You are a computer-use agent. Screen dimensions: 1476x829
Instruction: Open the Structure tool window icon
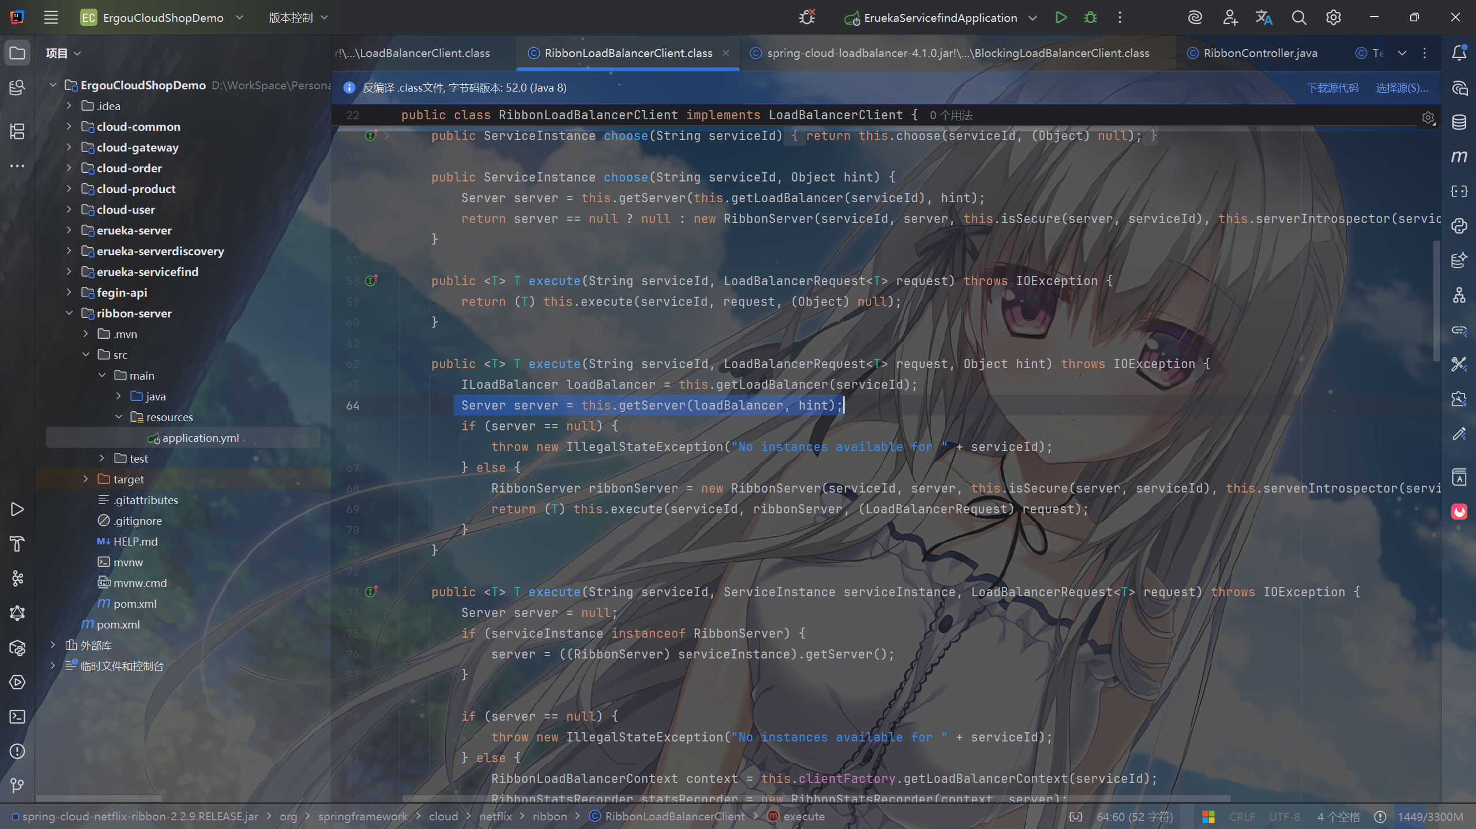click(17, 131)
